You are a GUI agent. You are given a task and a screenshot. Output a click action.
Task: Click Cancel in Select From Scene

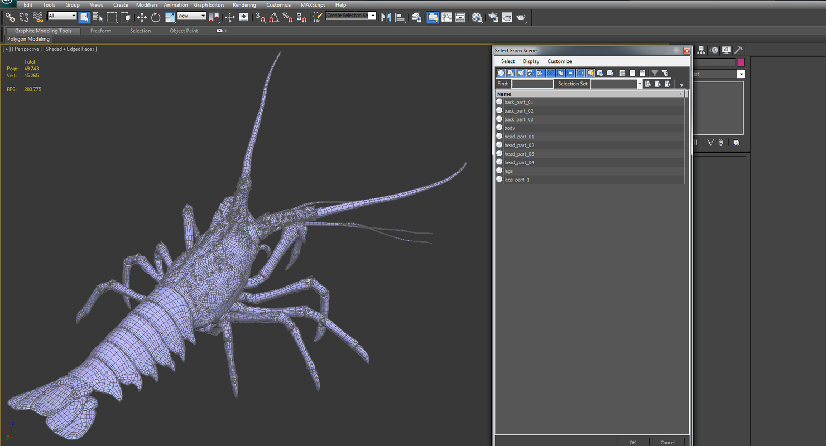pyautogui.click(x=667, y=443)
